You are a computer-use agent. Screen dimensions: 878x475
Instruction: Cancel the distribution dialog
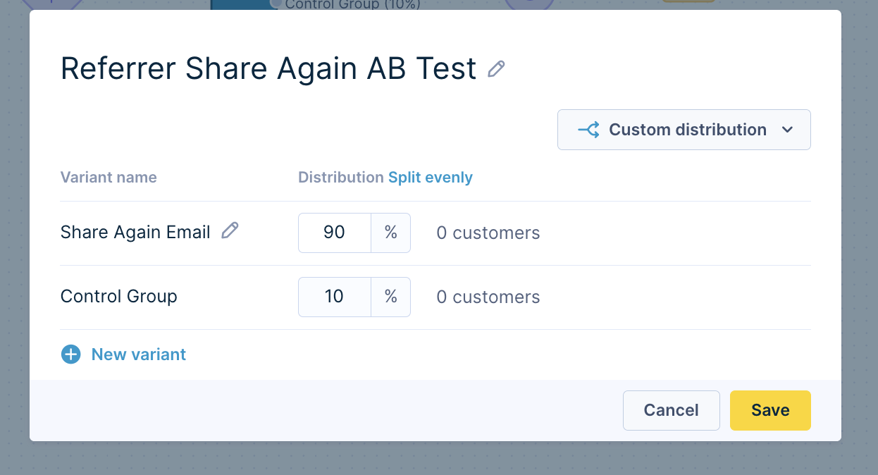coord(671,410)
